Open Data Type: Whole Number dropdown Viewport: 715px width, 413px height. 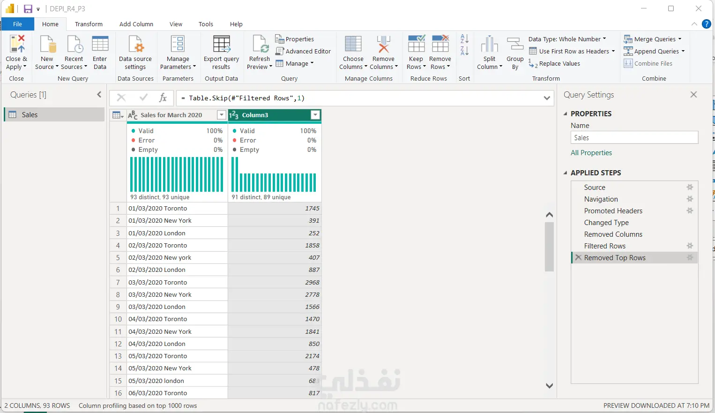(x=567, y=39)
